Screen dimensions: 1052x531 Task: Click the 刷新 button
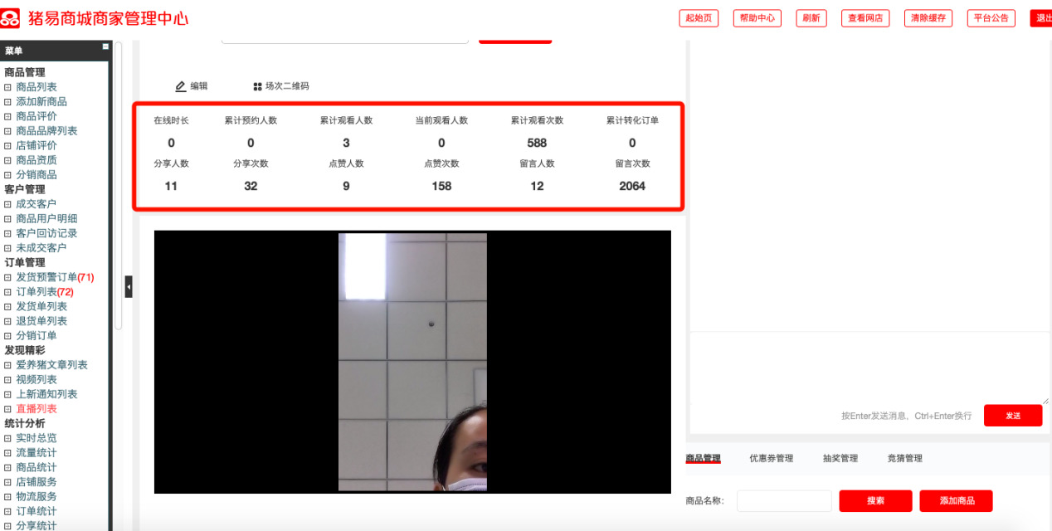[x=811, y=18]
